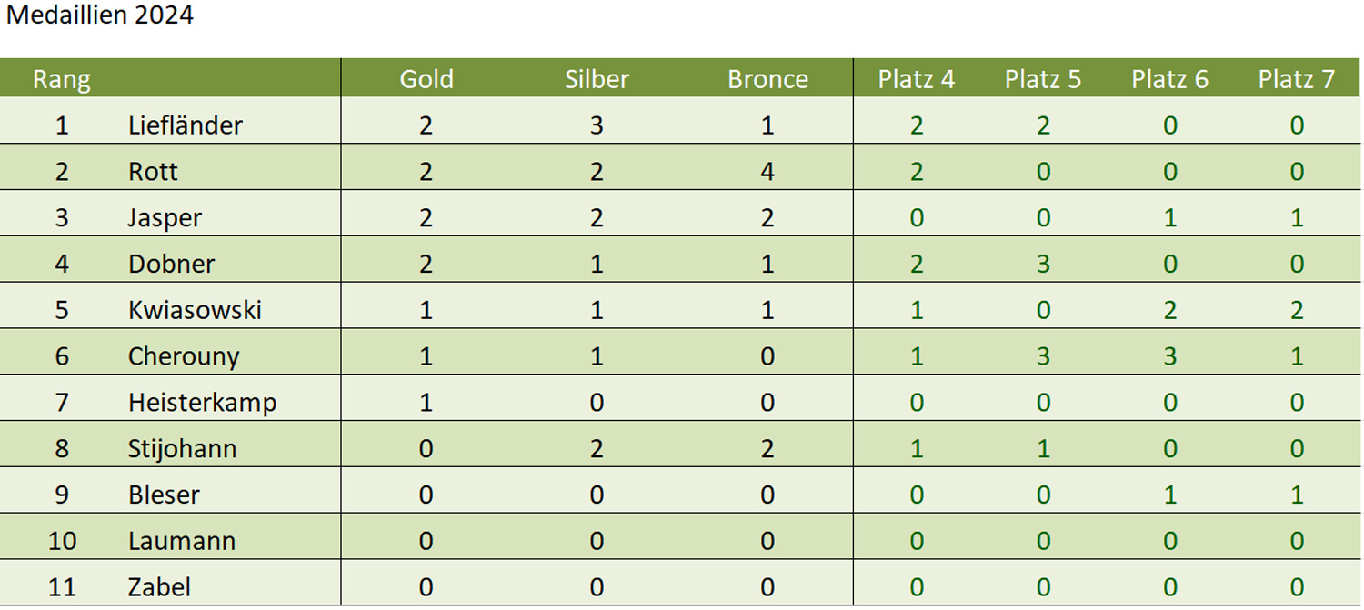Screen dimensions: 1364x610
Task: Select the Rott name cell
Action: (x=153, y=171)
